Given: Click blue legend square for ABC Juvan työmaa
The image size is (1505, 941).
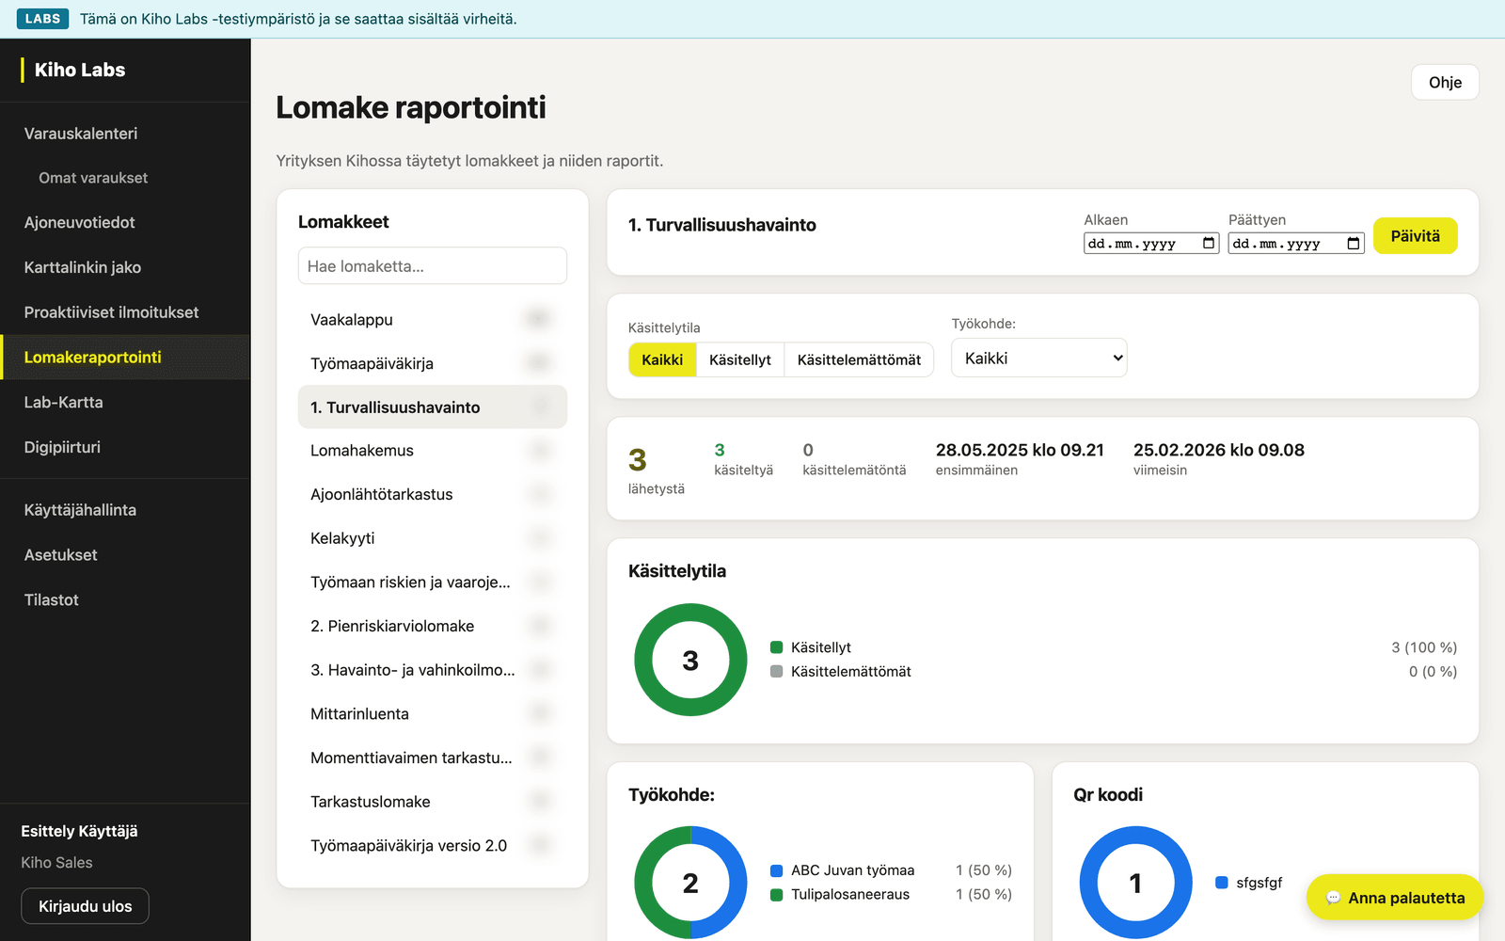Looking at the screenshot, I should [x=777, y=870].
